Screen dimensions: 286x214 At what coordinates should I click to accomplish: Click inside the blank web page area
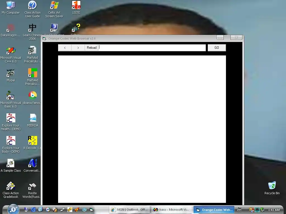pyautogui.click(x=142, y=129)
